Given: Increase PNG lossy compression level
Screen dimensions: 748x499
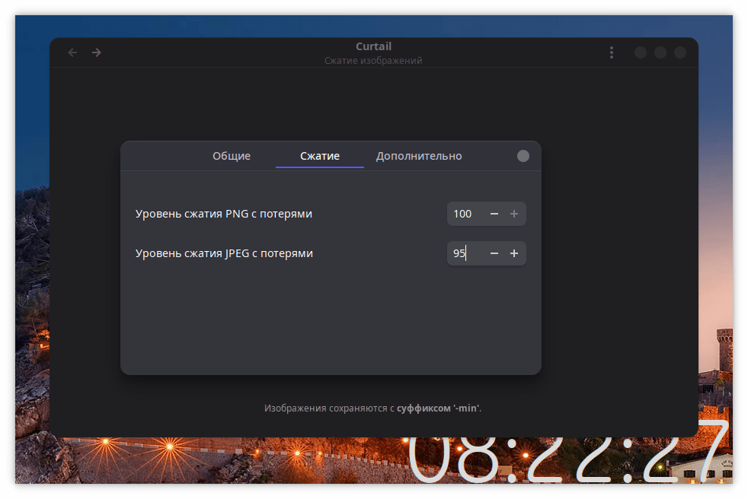Looking at the screenshot, I should [513, 214].
